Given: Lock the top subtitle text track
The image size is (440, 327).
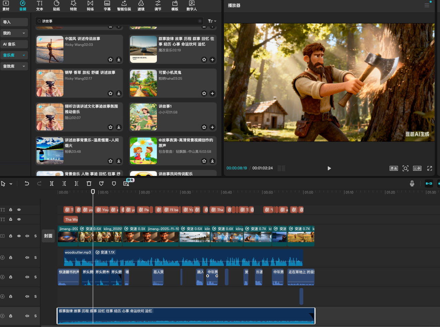Looking at the screenshot, I should [x=11, y=210].
